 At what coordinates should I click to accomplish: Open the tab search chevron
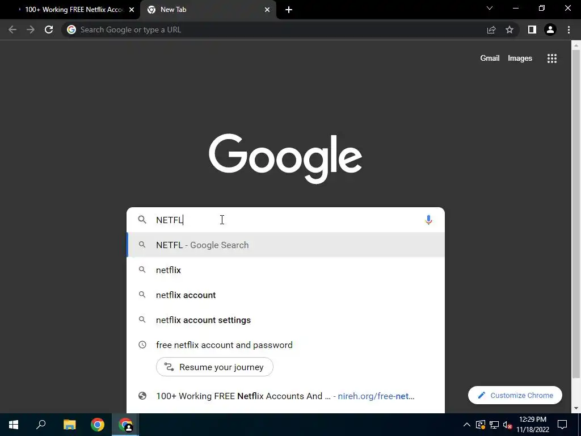[490, 8]
